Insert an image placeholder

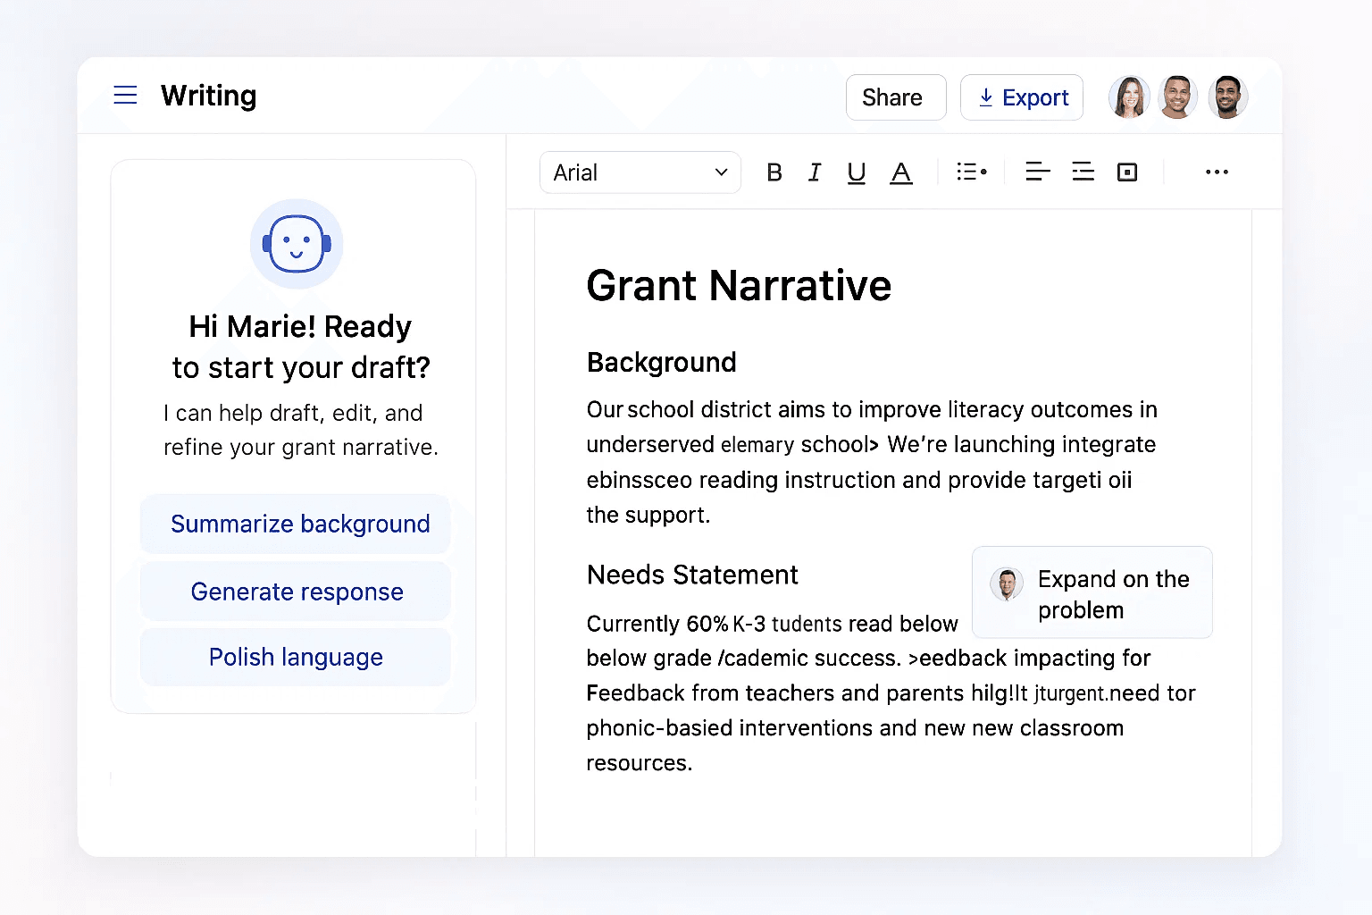pyautogui.click(x=1126, y=172)
